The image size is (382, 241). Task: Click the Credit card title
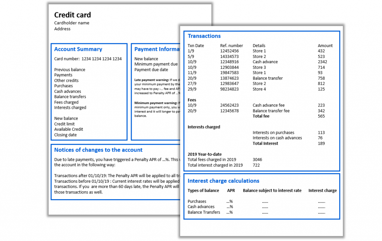pyautogui.click(x=72, y=15)
